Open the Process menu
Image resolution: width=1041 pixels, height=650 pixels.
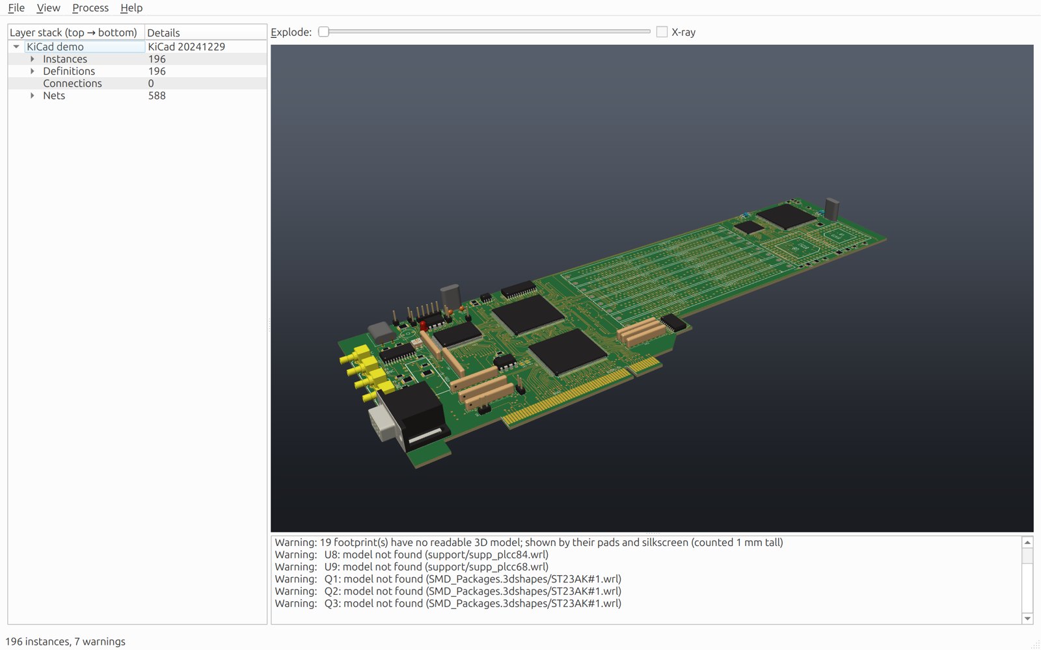[90, 8]
